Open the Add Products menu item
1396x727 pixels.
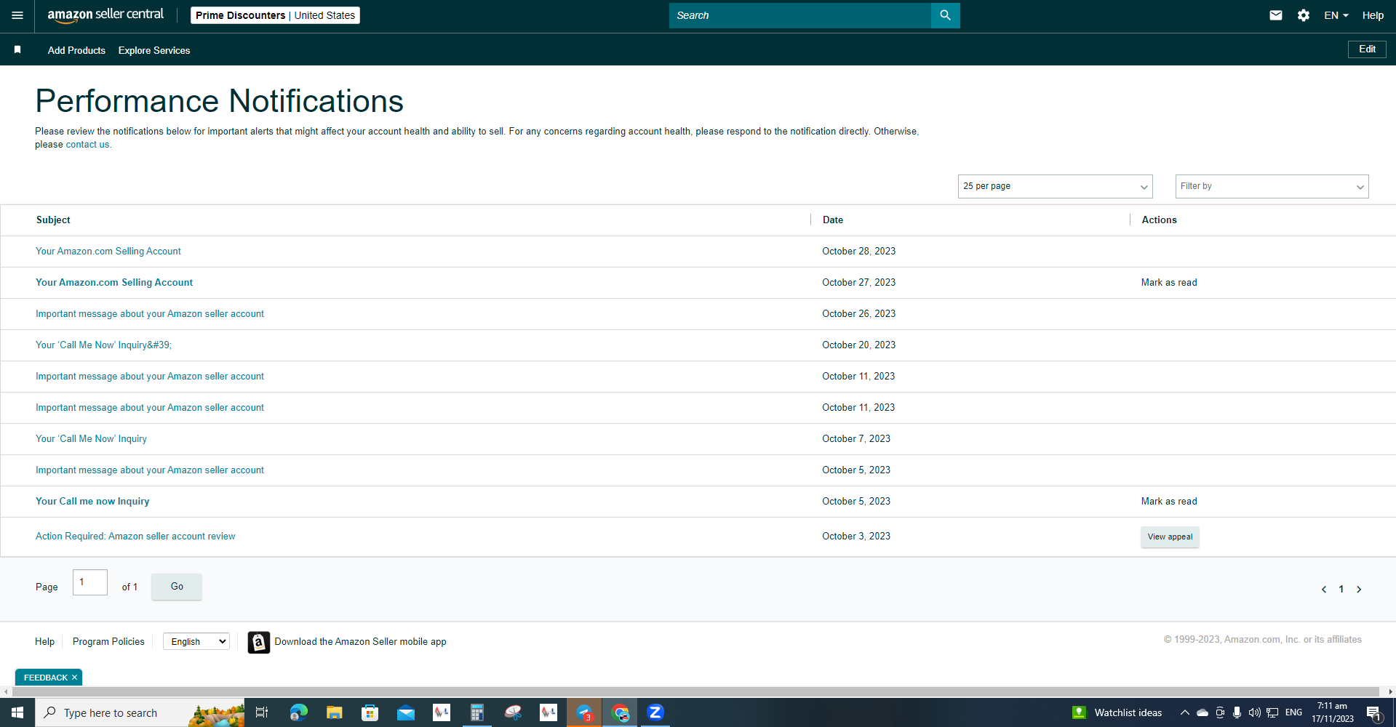pyautogui.click(x=76, y=50)
